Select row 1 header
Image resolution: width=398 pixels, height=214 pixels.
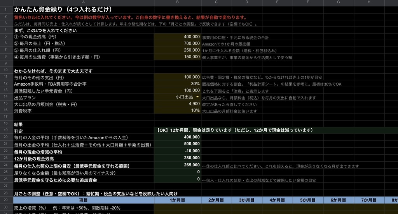pyautogui.click(x=6, y=9)
